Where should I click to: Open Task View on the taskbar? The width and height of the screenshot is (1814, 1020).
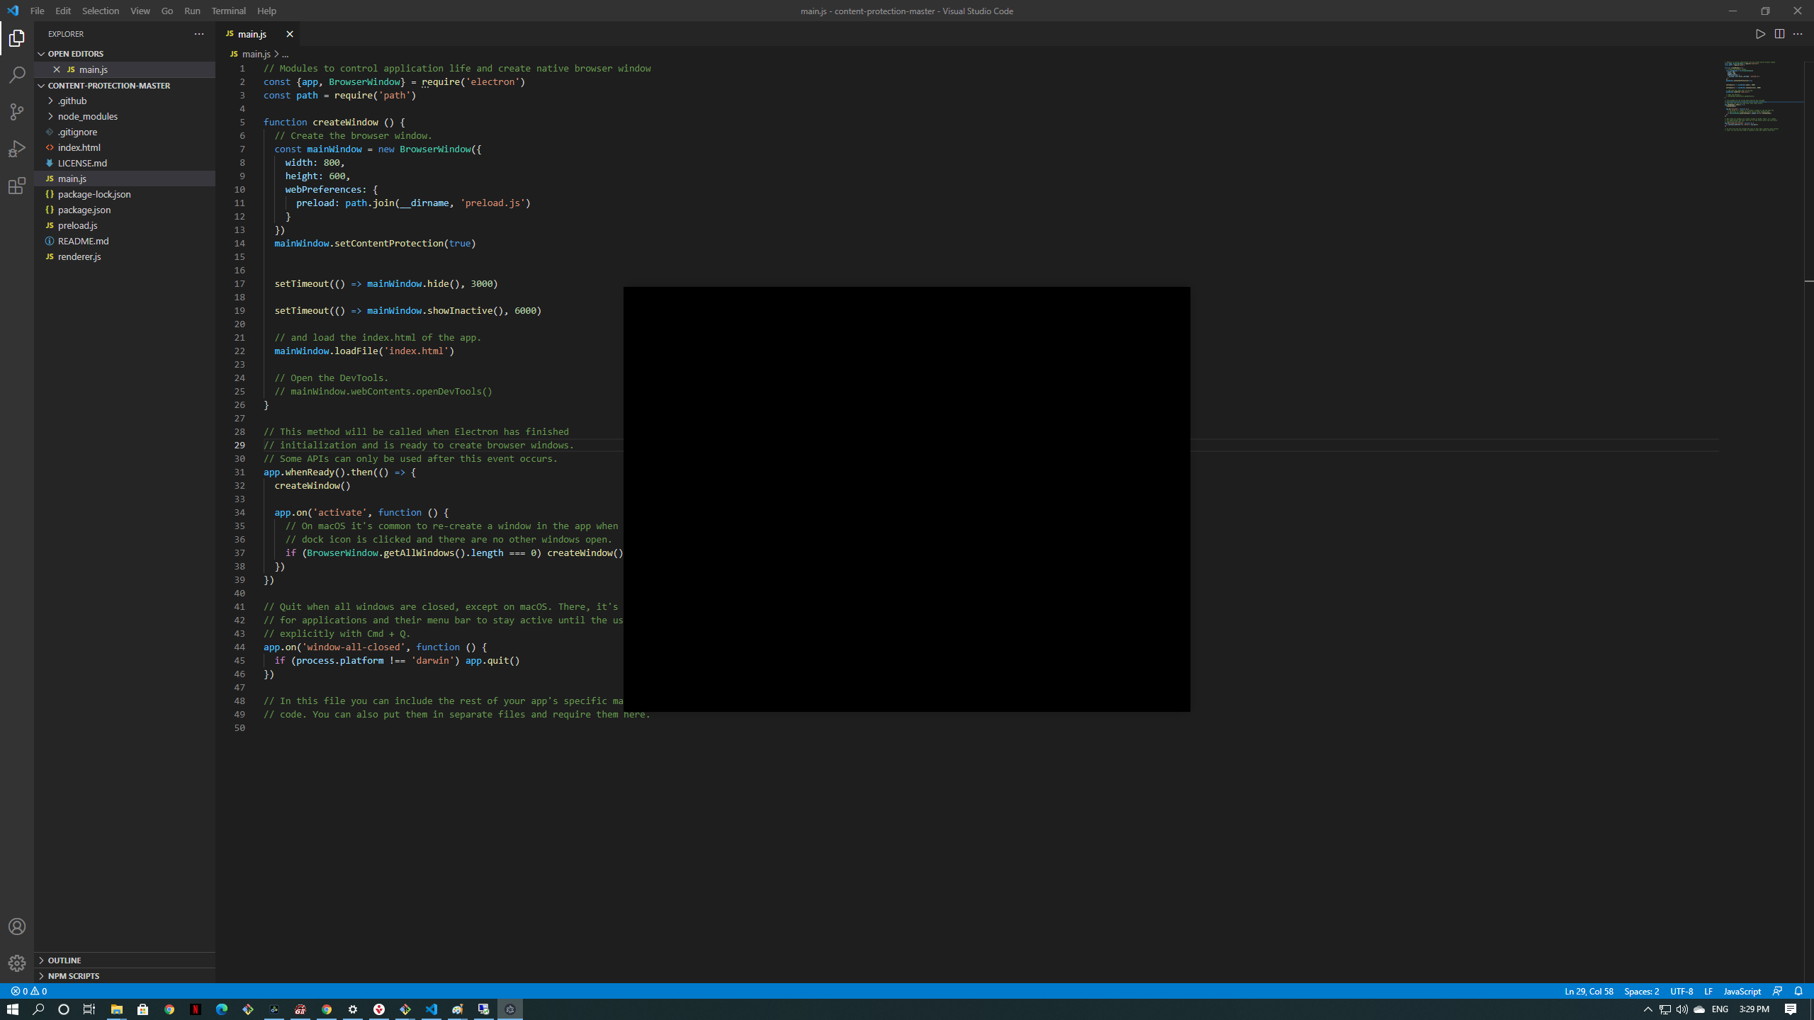tap(89, 1009)
